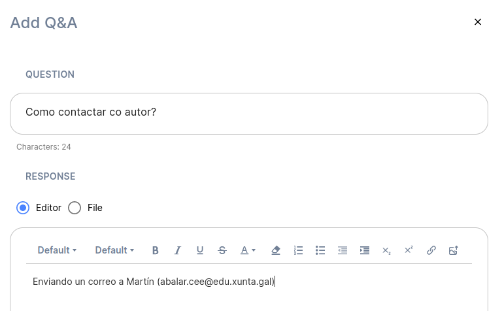Screen dimensions: 502x311
Task: Apply subscript formatting
Action: pyautogui.click(x=386, y=250)
